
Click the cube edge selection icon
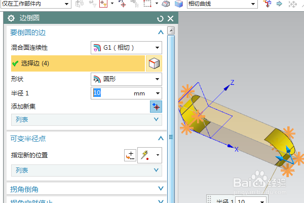pyautogui.click(x=154, y=63)
